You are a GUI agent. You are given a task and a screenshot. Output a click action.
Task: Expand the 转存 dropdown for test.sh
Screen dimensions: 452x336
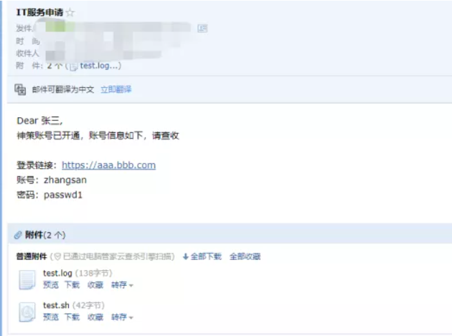click(x=122, y=317)
